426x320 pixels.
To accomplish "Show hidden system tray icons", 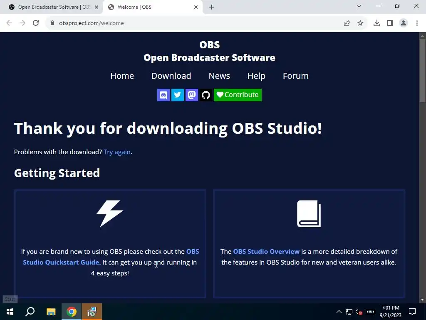I will [x=339, y=312].
